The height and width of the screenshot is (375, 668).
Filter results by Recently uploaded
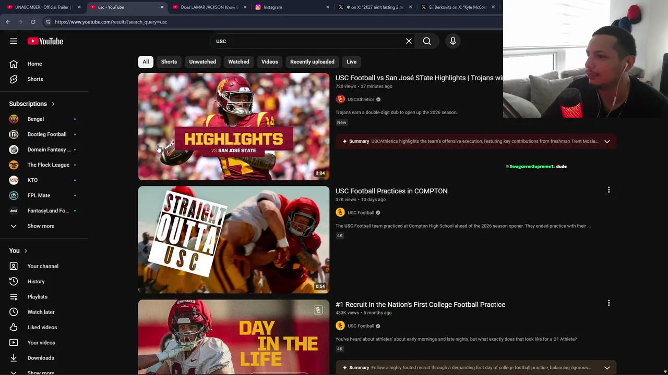click(312, 62)
